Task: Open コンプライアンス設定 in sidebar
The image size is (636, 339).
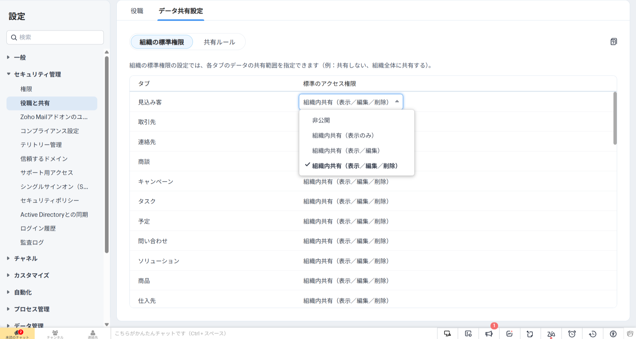Action: 50,131
